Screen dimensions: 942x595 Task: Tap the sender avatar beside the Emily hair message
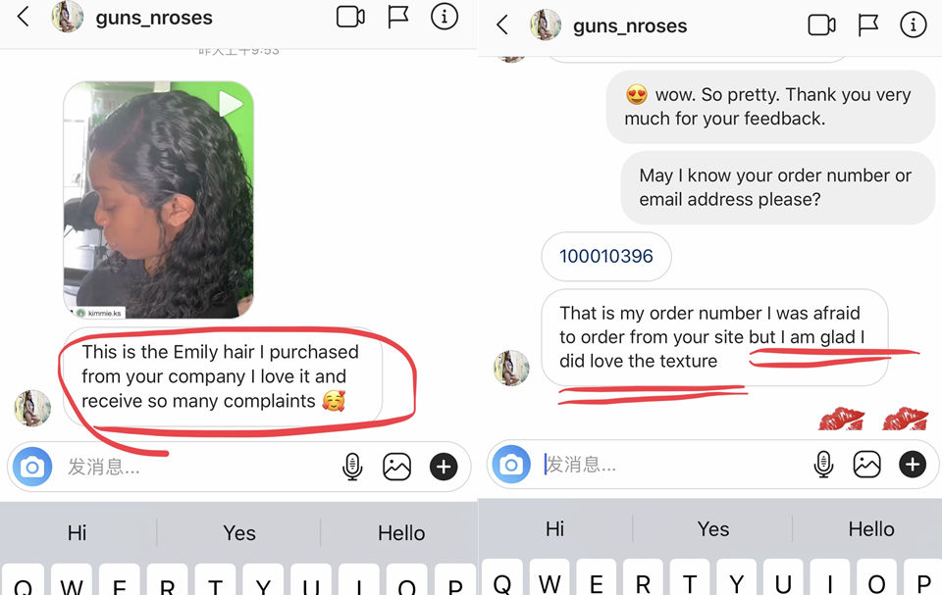click(x=32, y=408)
